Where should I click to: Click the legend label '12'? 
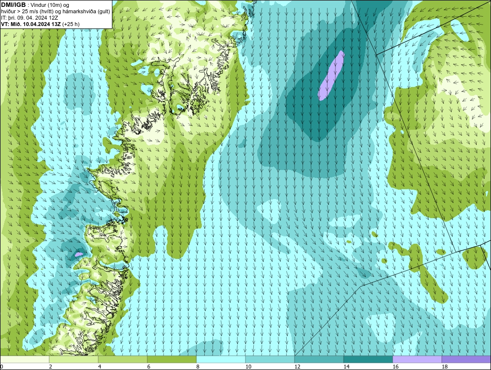click(x=297, y=367)
